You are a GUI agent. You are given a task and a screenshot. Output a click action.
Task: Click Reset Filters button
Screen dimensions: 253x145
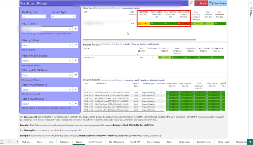(x=218, y=3)
